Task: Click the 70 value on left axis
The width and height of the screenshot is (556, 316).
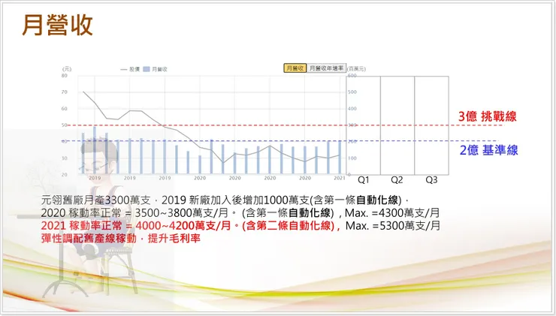Action: [64, 92]
